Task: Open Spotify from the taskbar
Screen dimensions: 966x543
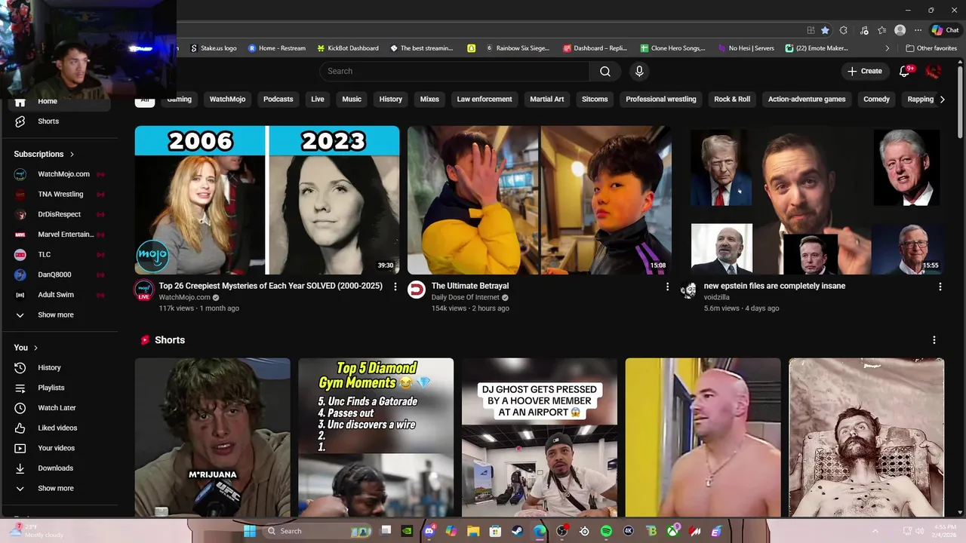Action: [x=606, y=531]
